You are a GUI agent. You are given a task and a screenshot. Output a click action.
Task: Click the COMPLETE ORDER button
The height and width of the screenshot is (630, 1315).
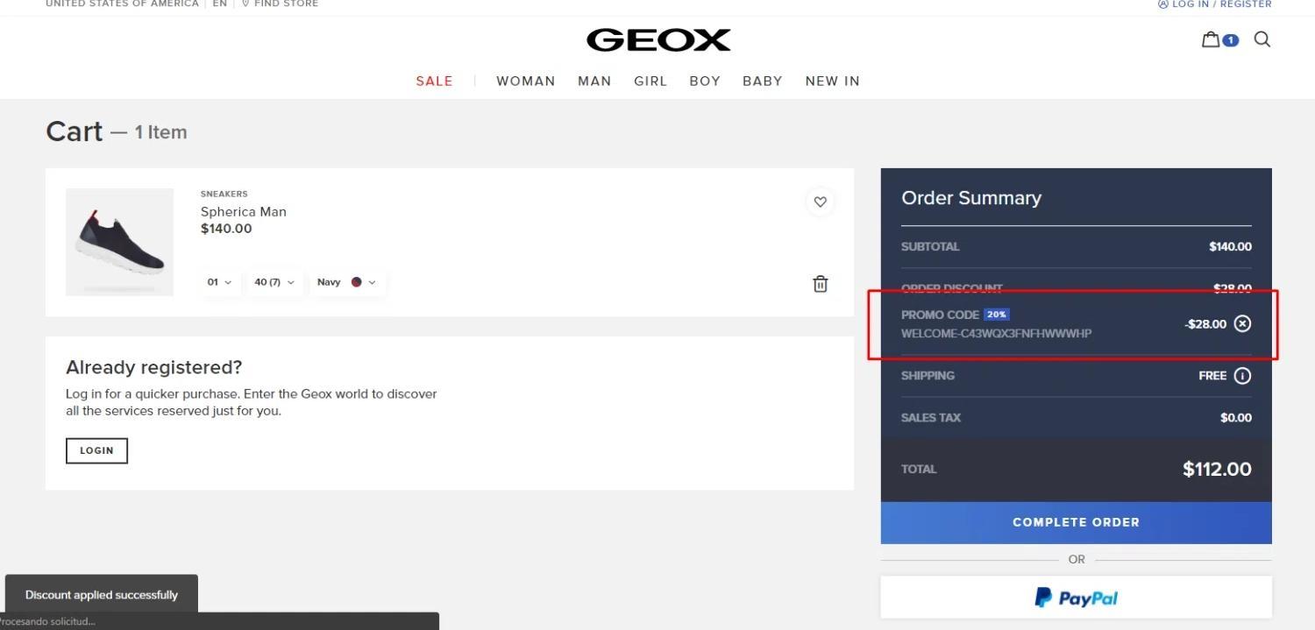[x=1077, y=522]
